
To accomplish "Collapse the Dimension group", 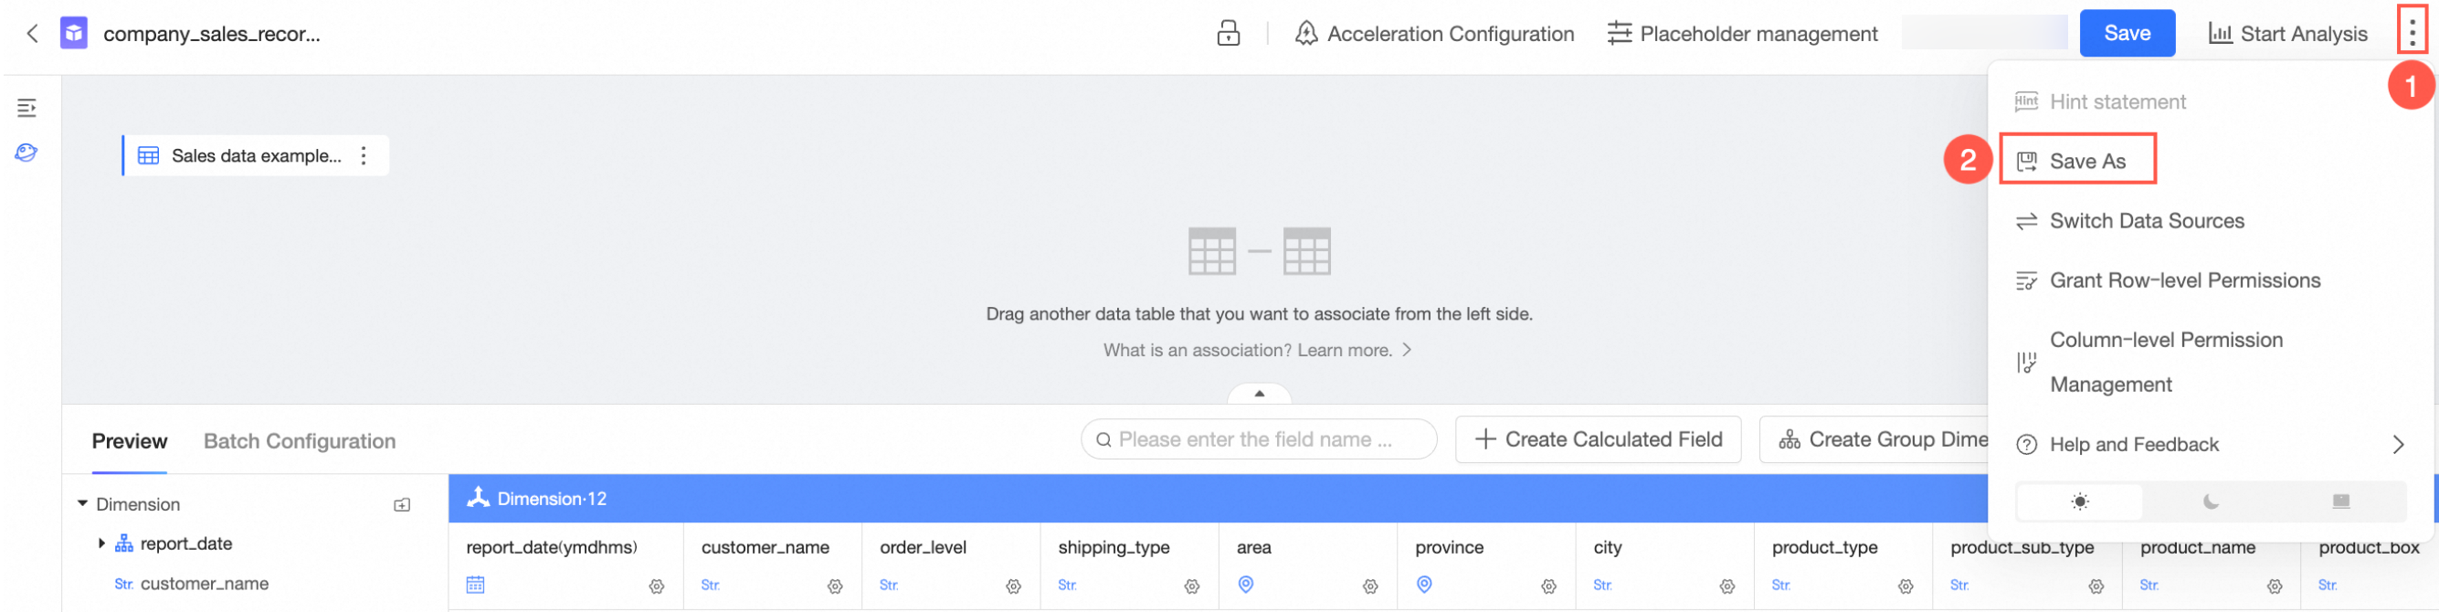I will (x=82, y=504).
